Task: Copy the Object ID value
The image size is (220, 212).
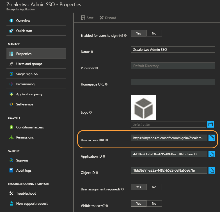Action: coord(212,170)
